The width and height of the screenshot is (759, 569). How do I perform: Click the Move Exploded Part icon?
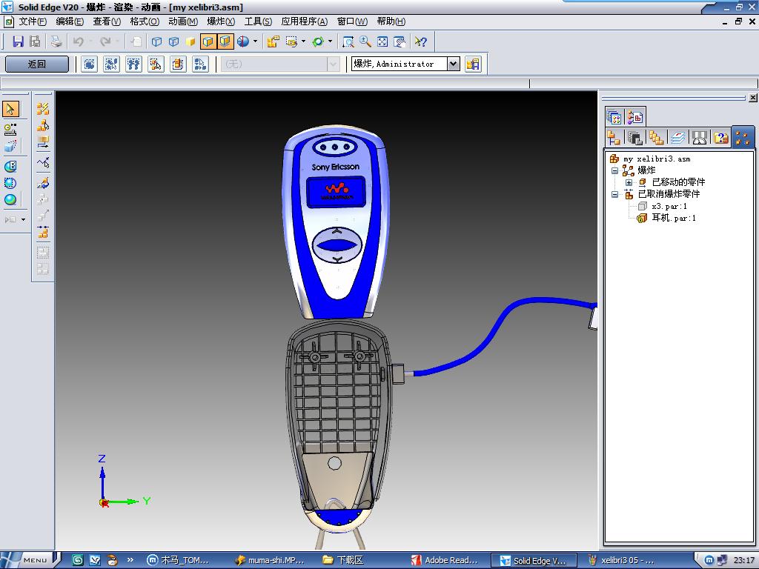(43, 143)
